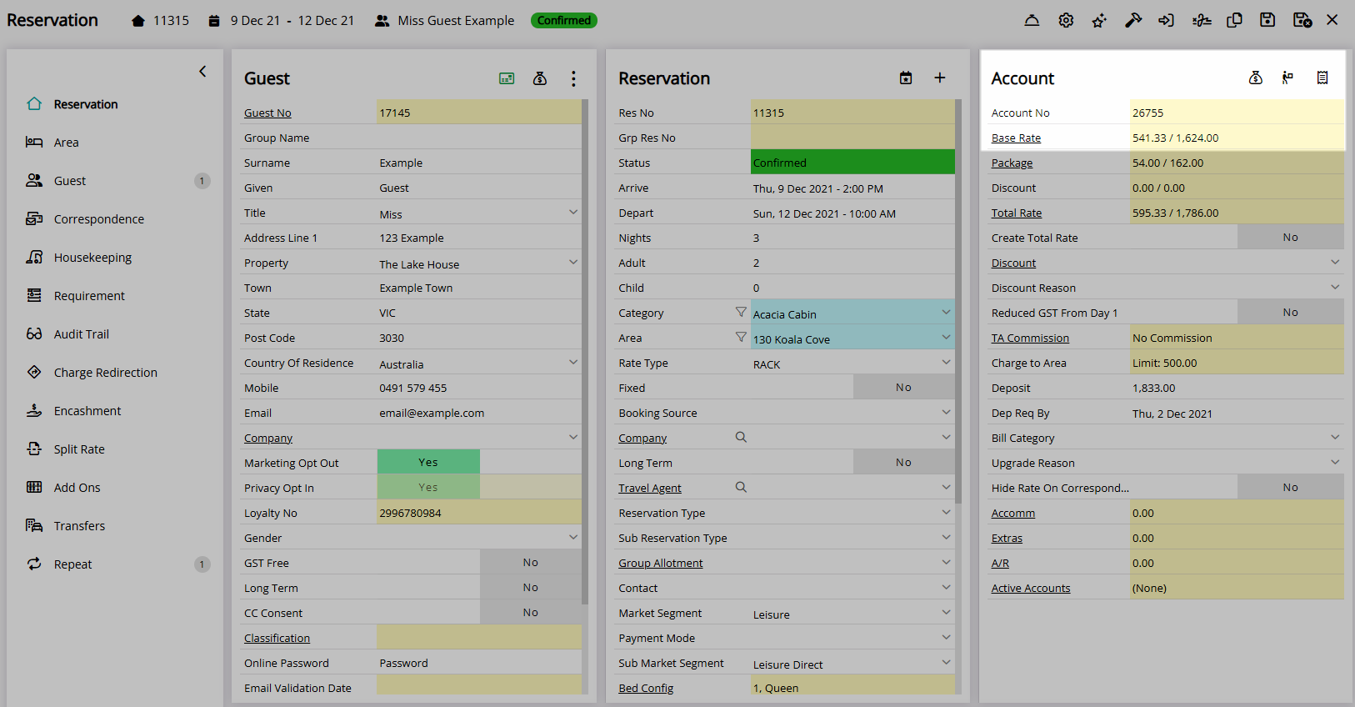Click the save and exit icon

(1302, 20)
